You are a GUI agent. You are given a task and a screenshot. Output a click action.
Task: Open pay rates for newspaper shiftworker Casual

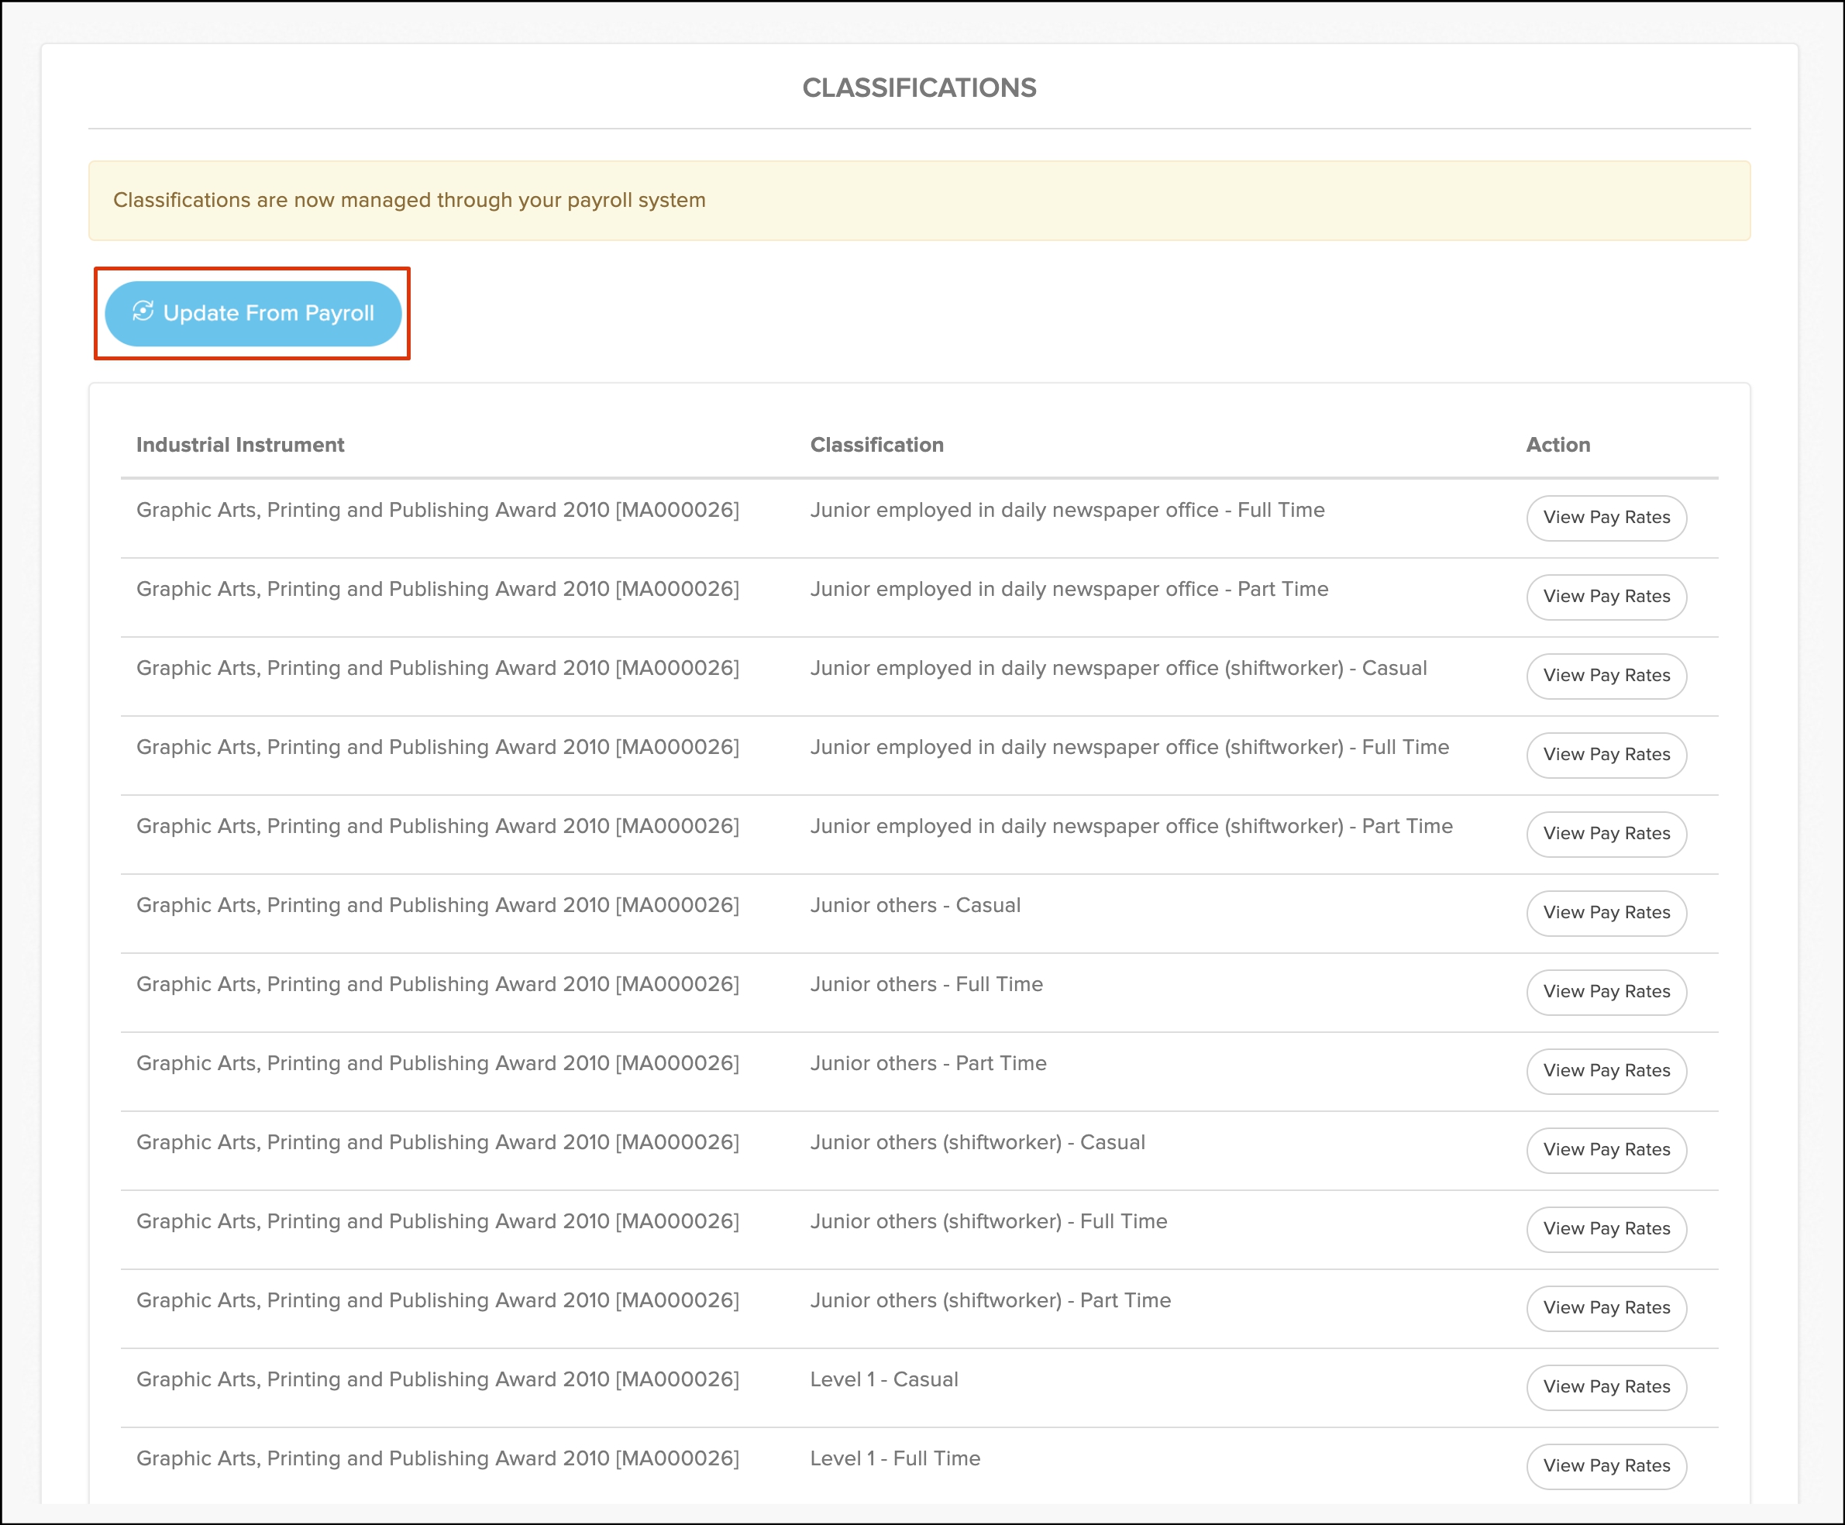pyautogui.click(x=1605, y=676)
